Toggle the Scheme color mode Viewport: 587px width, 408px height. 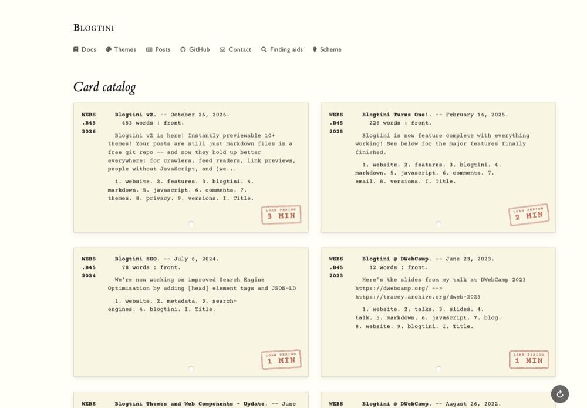pos(327,49)
